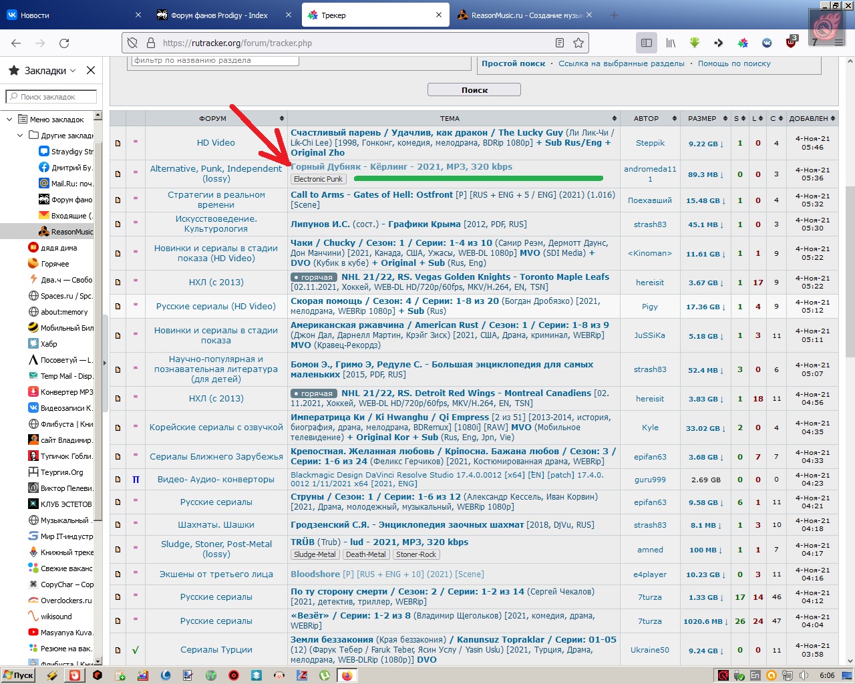
Task: Click the green check icon in Сериалы Турции row
Action: (136, 650)
